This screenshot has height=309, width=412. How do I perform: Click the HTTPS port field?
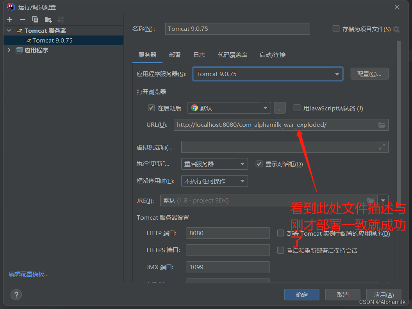[x=228, y=250]
